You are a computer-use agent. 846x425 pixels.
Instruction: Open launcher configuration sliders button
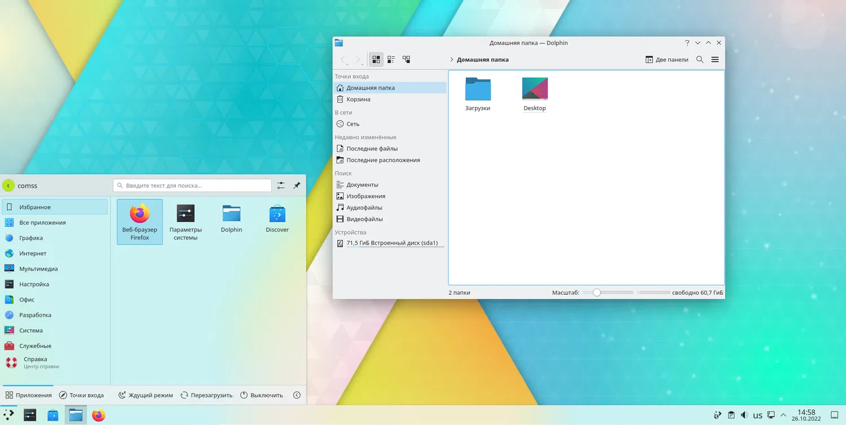[281, 185]
